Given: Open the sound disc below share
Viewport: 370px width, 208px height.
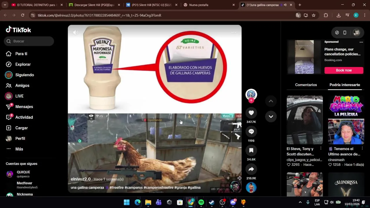Looking at the screenshot, I should pos(251,187).
